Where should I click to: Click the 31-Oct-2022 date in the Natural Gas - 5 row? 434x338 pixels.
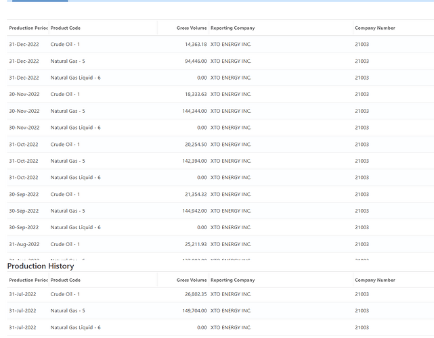24,161
